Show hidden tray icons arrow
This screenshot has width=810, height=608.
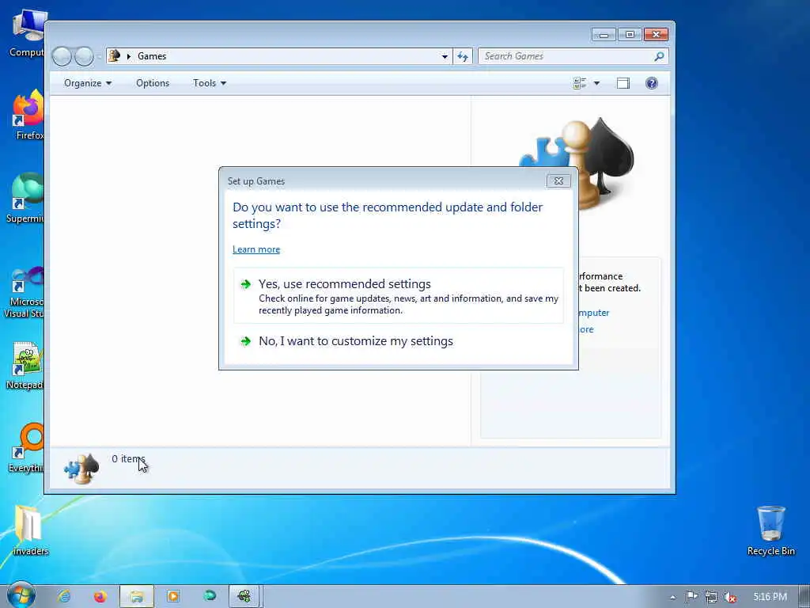coord(672,597)
